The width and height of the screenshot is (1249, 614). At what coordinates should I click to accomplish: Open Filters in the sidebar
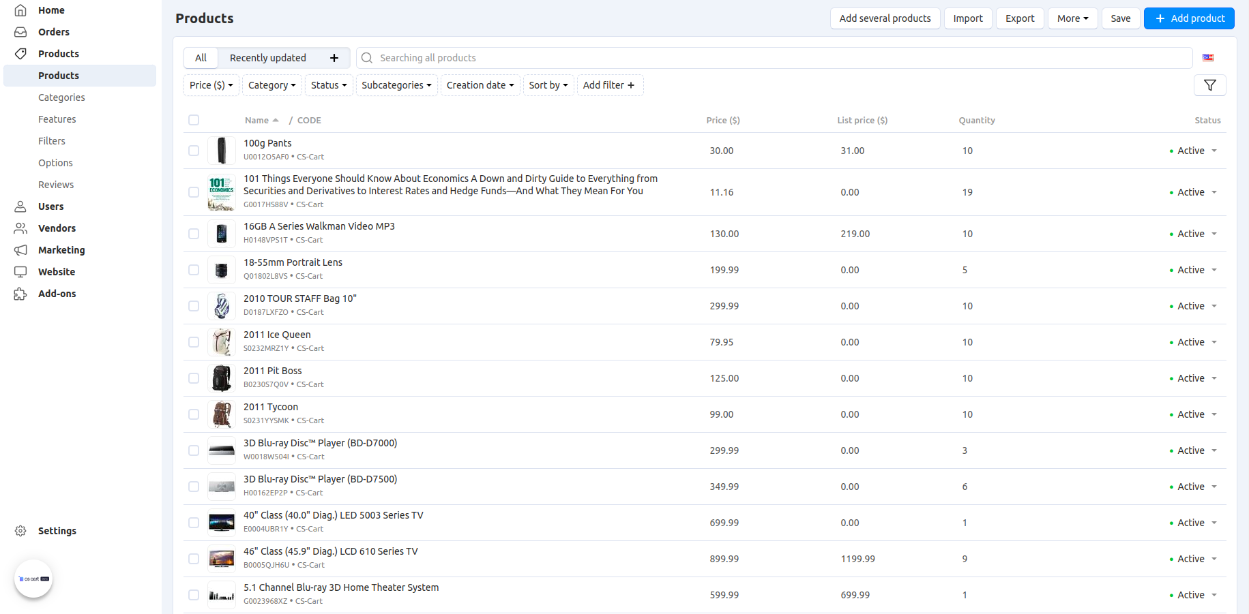click(x=52, y=141)
